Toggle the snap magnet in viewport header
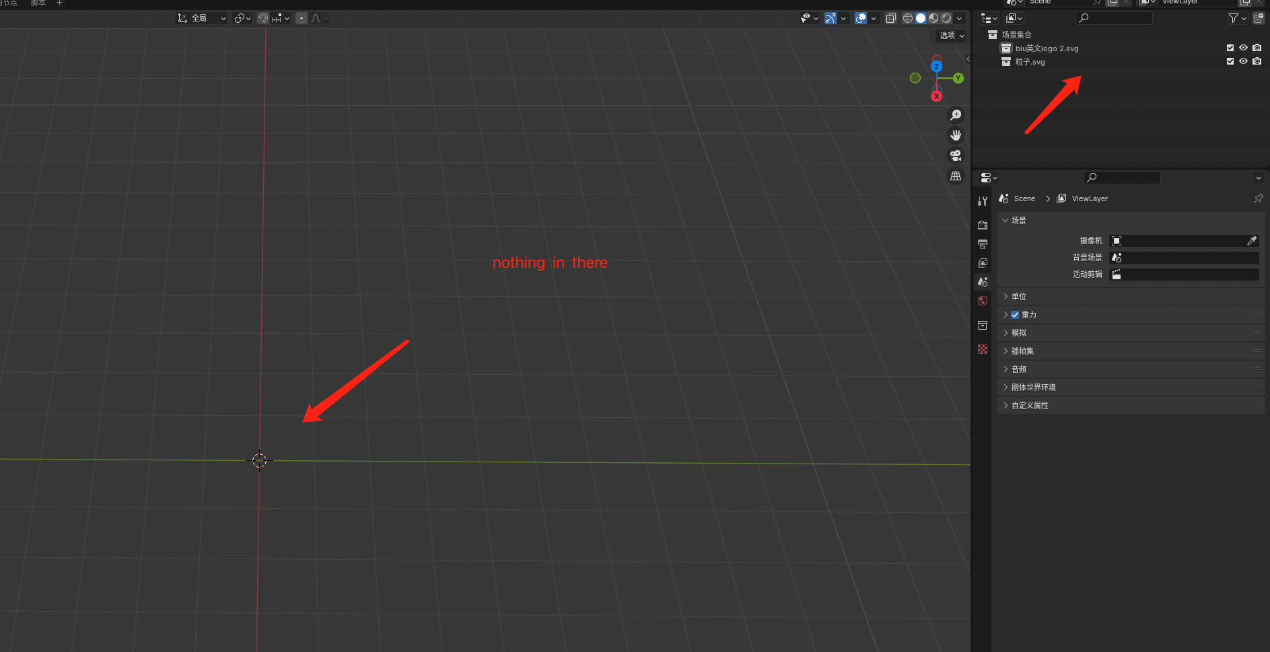Screen dimensions: 1270x652 point(263,18)
